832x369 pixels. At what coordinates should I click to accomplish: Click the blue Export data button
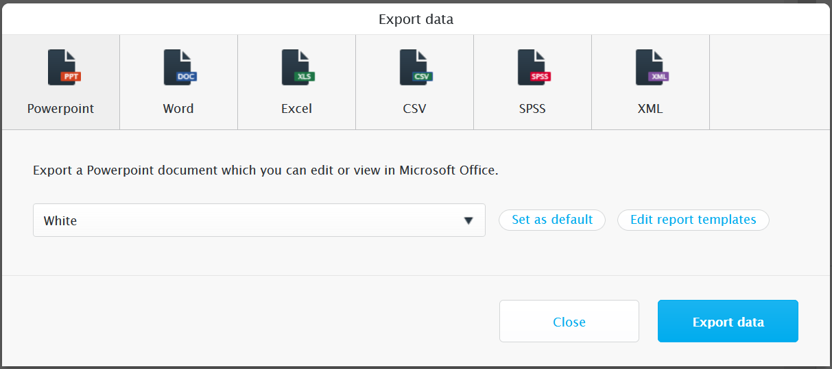click(728, 321)
